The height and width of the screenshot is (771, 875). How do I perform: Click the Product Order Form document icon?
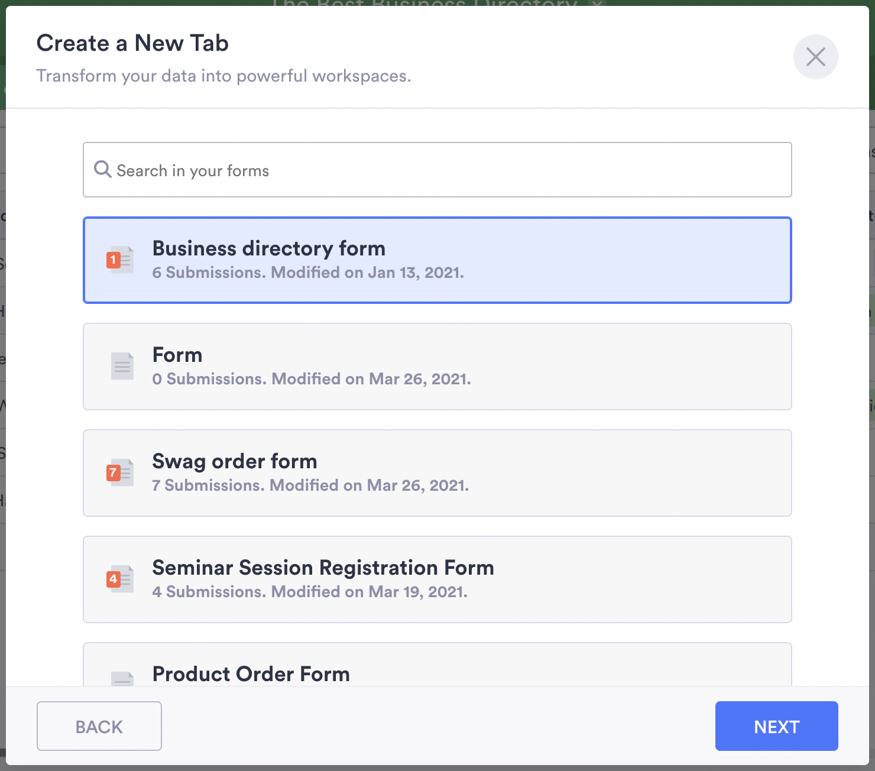[x=122, y=678]
